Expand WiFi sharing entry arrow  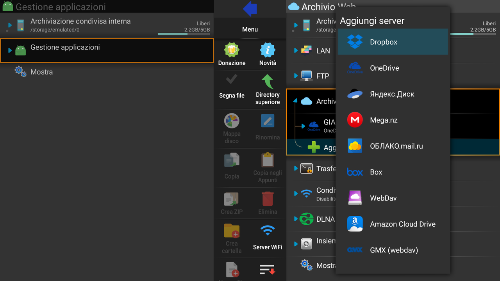tap(296, 194)
